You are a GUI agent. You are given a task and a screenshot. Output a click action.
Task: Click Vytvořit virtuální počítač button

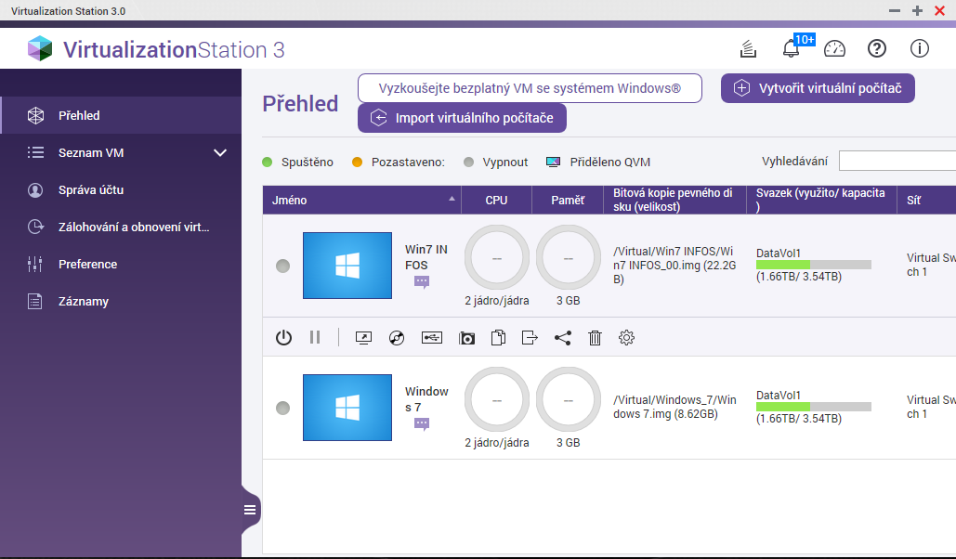[818, 88]
